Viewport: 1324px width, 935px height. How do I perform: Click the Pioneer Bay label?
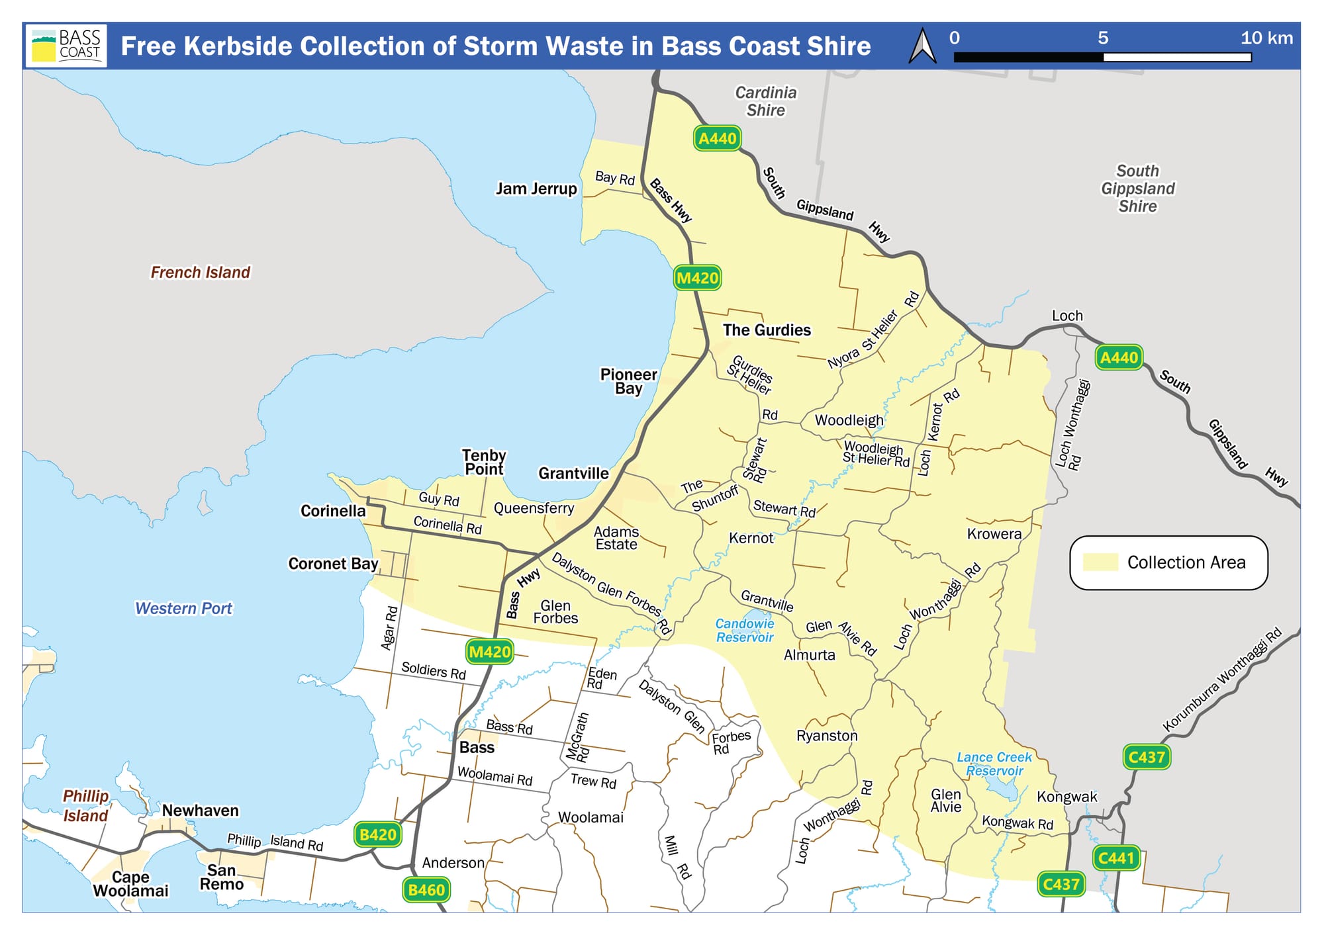[628, 381]
